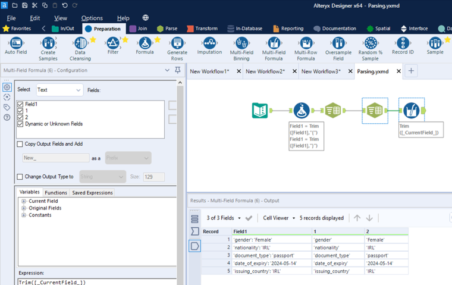This screenshot has width=452, height=285.
Task: Switch to the Functions tab
Action: [56, 193]
